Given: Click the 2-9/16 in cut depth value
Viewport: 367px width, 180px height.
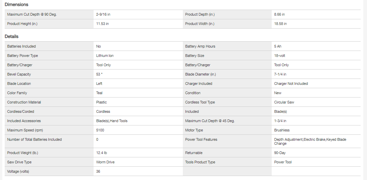Looking at the screenshot, I should click(103, 15).
